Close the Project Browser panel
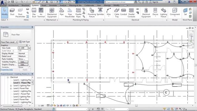 [x=32, y=74]
